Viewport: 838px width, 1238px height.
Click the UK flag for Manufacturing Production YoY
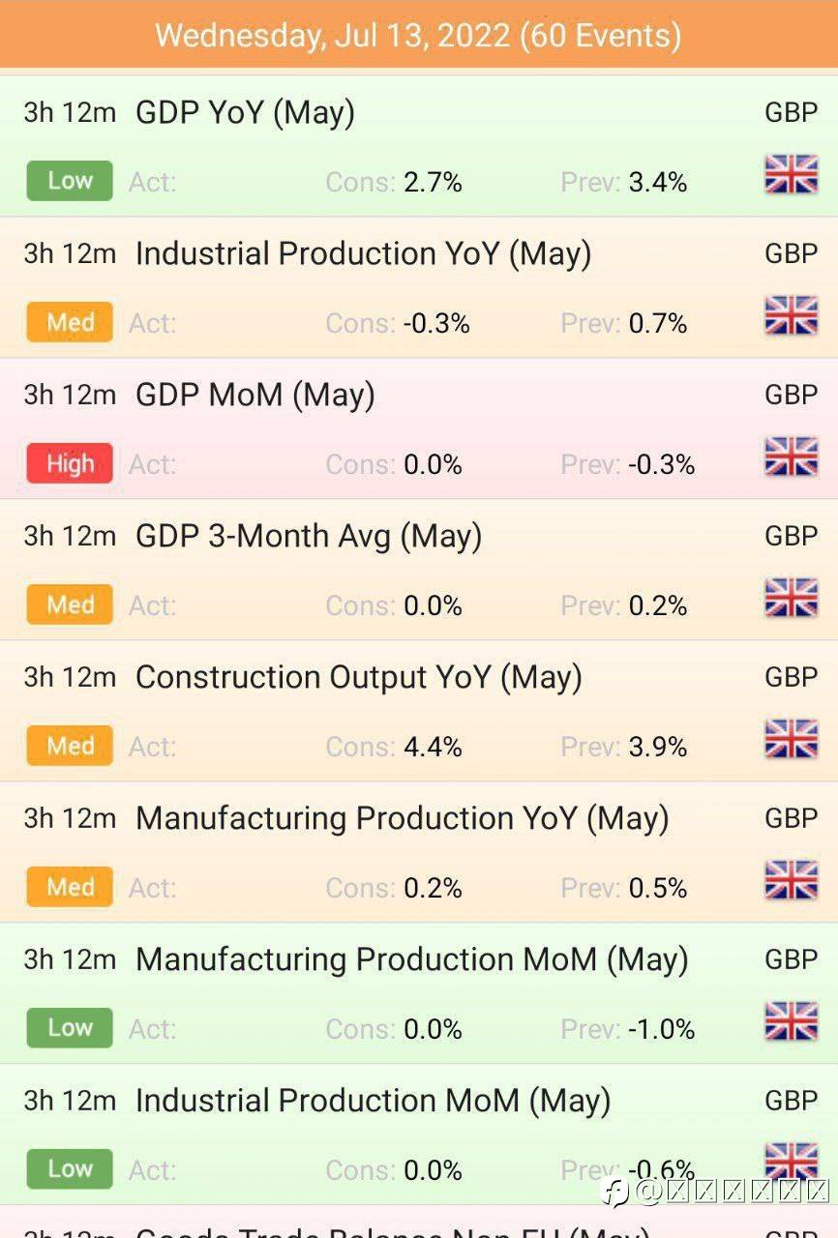click(x=791, y=881)
